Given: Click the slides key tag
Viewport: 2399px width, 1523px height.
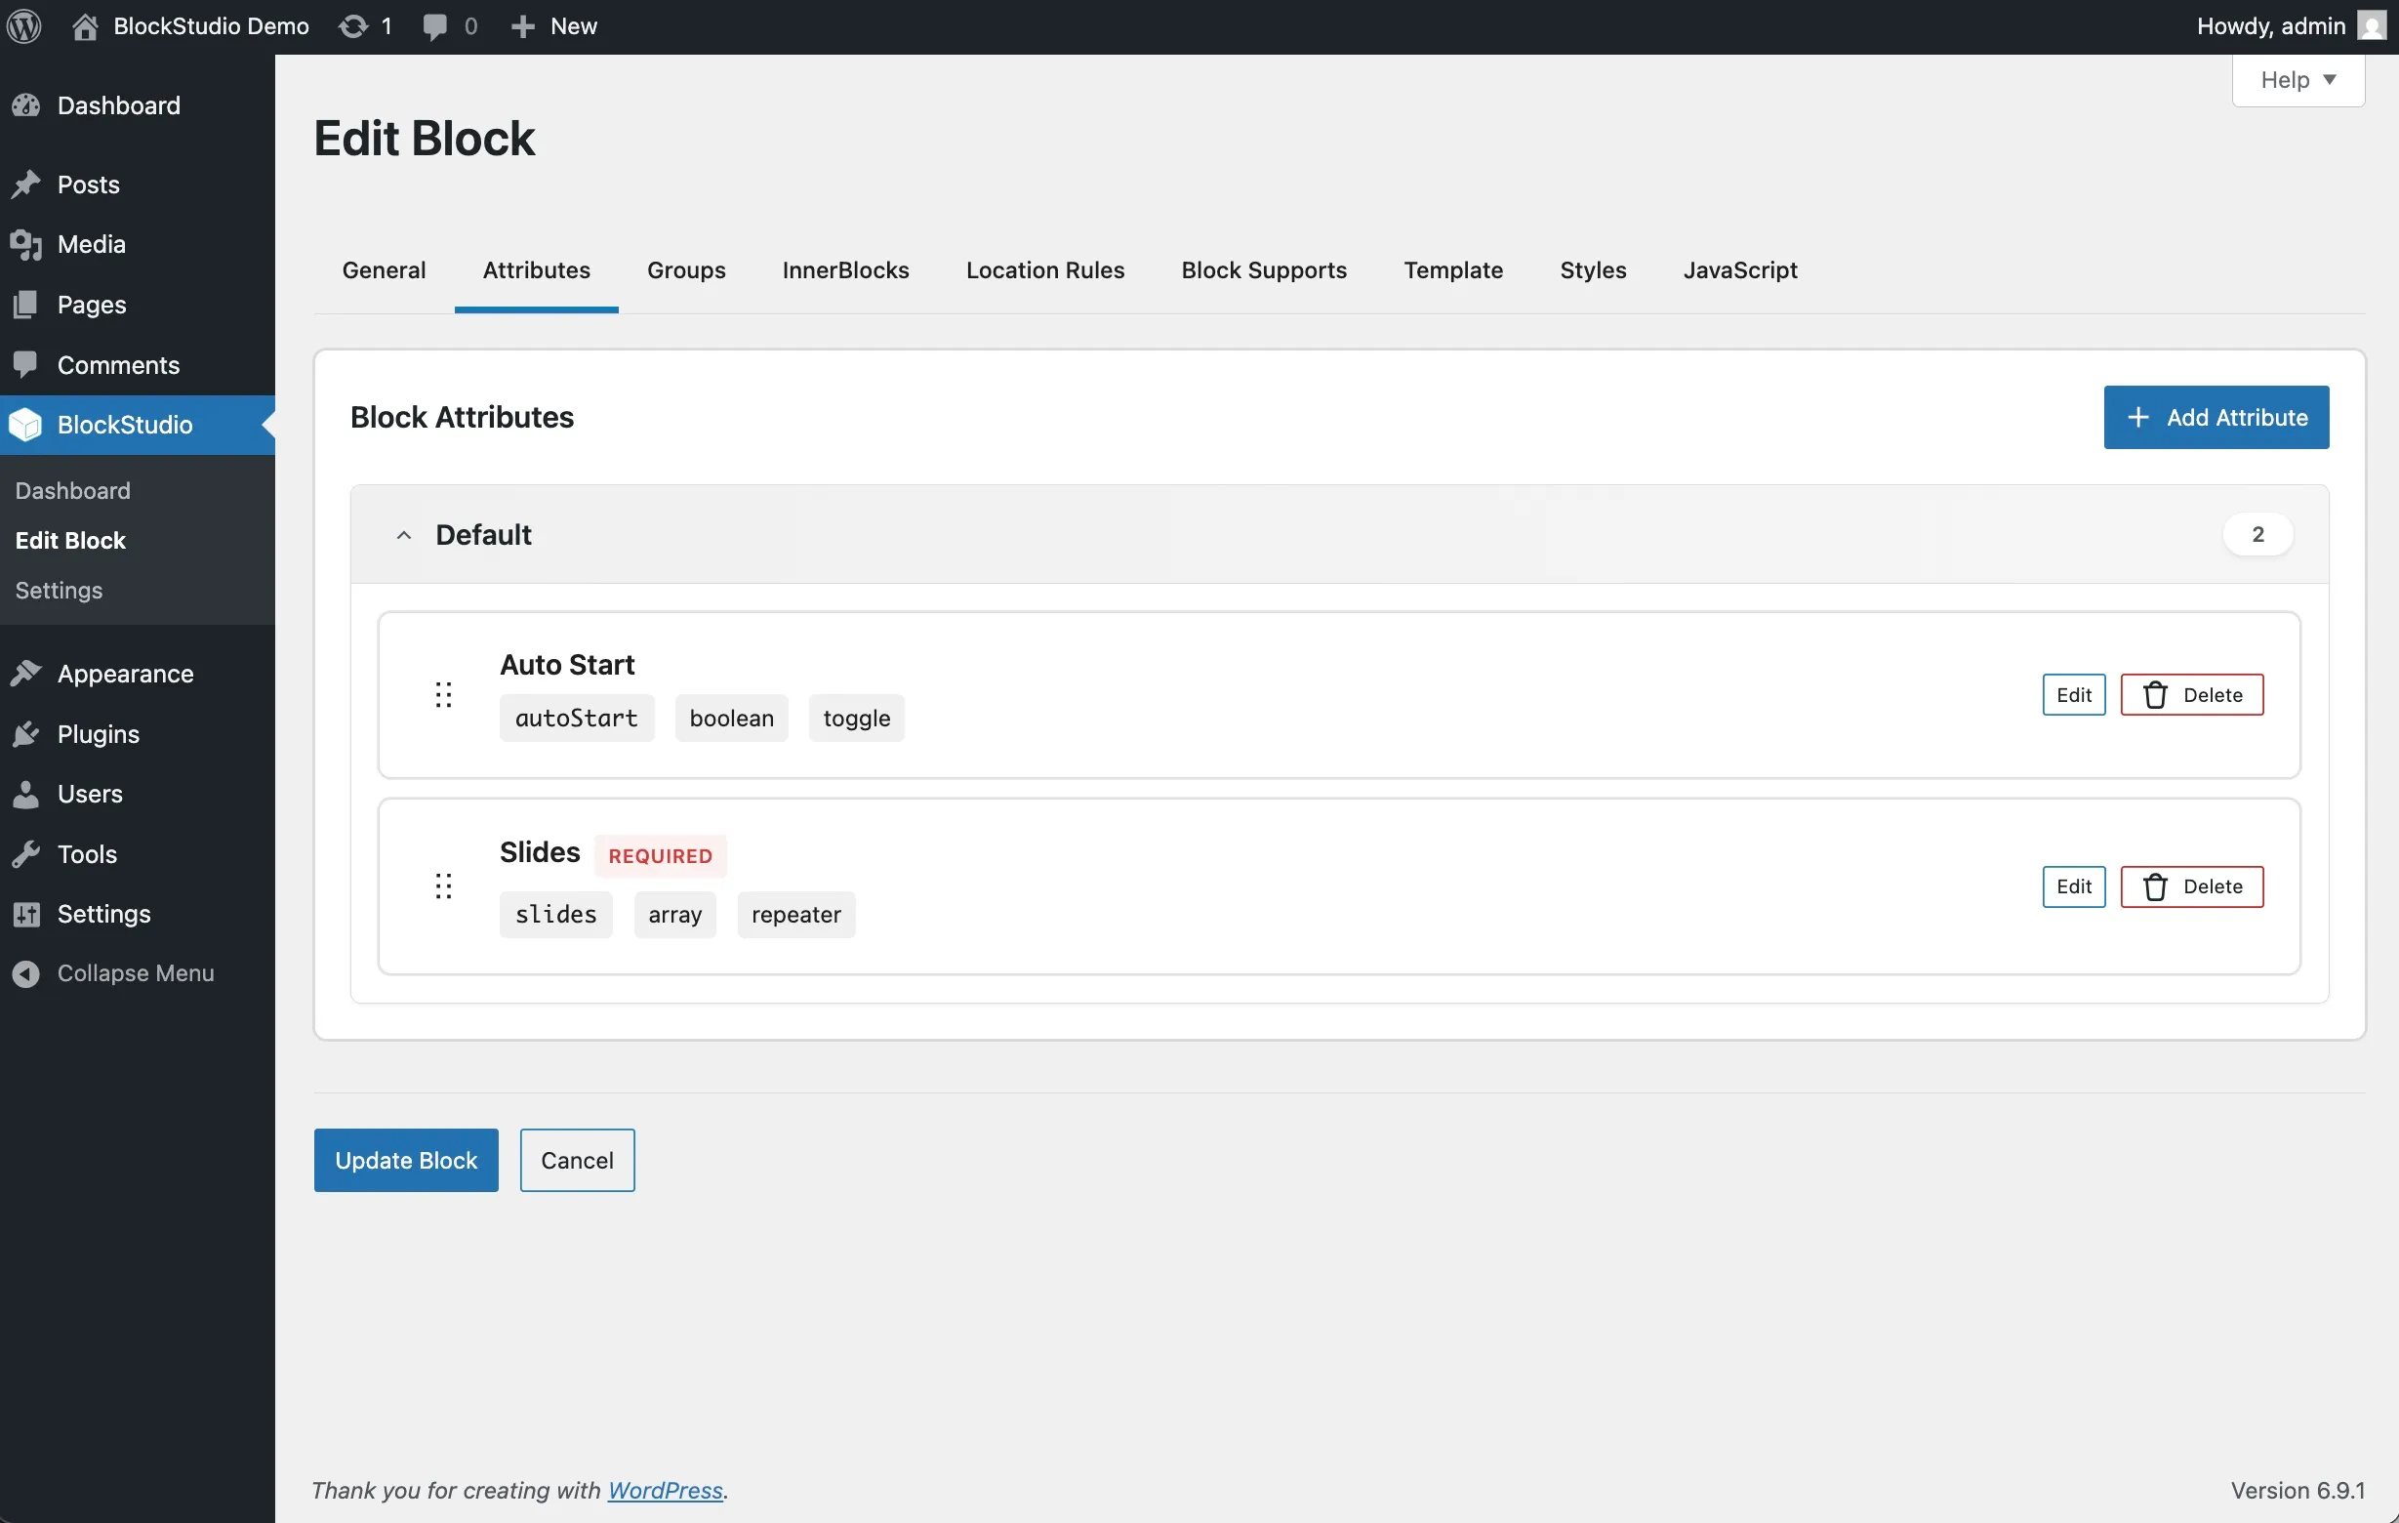Looking at the screenshot, I should pos(556,914).
